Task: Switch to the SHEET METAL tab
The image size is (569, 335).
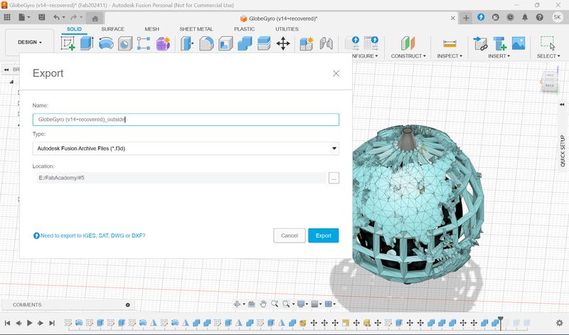Action: pyautogui.click(x=196, y=29)
